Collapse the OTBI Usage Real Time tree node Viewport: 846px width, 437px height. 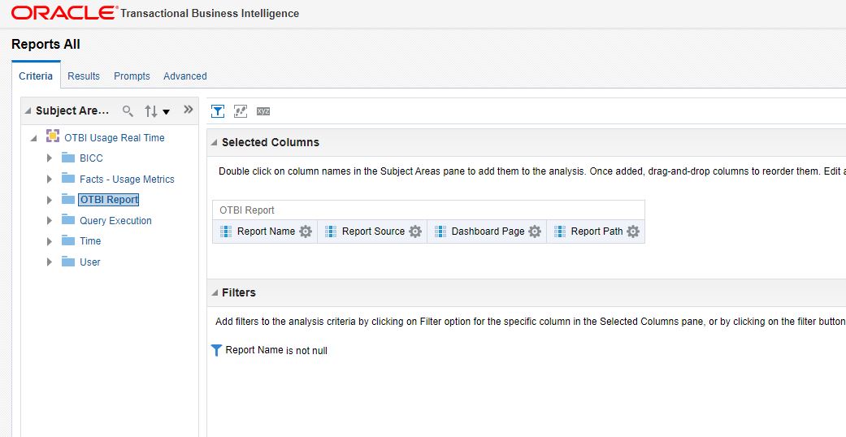tap(33, 138)
